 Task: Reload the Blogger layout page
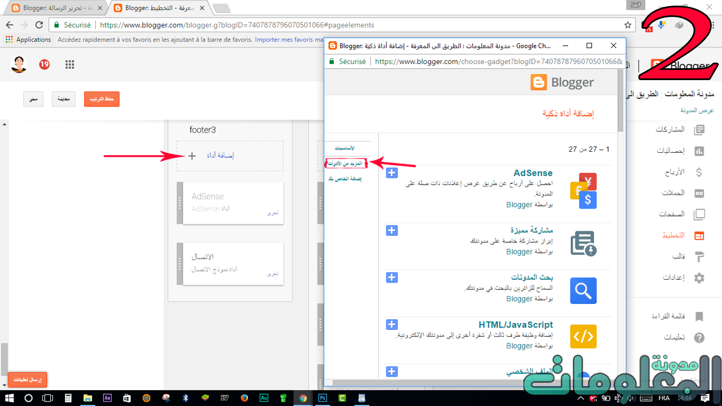point(39,25)
